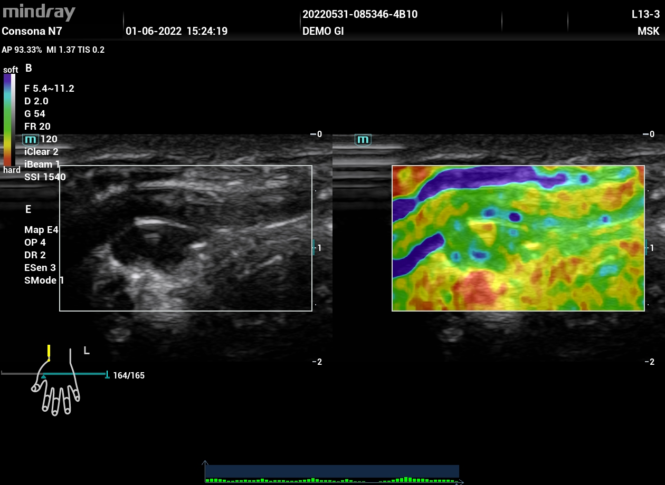The width and height of the screenshot is (665, 485).
Task: Select the Map E4 elastography parameter
Action: tap(41, 230)
